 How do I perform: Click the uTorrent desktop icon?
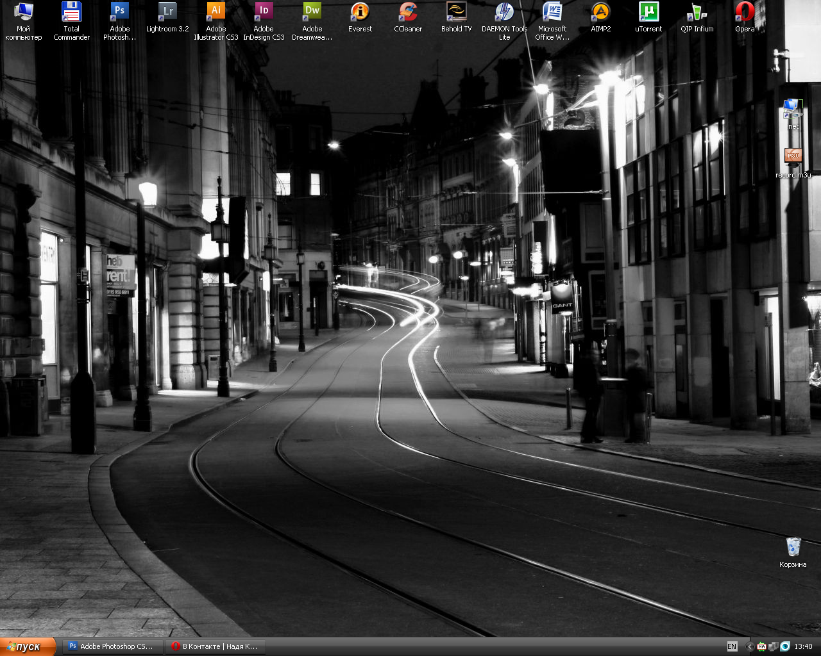(648, 12)
